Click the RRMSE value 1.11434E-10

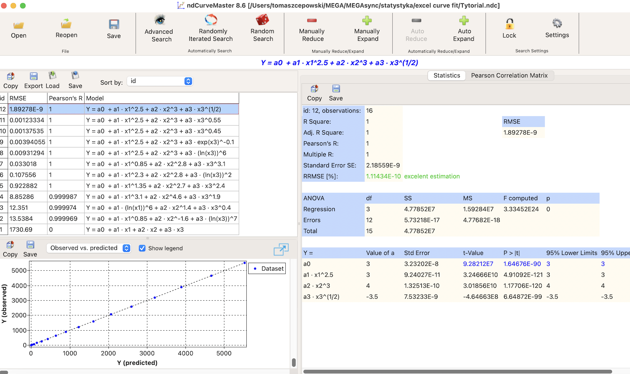(x=383, y=176)
